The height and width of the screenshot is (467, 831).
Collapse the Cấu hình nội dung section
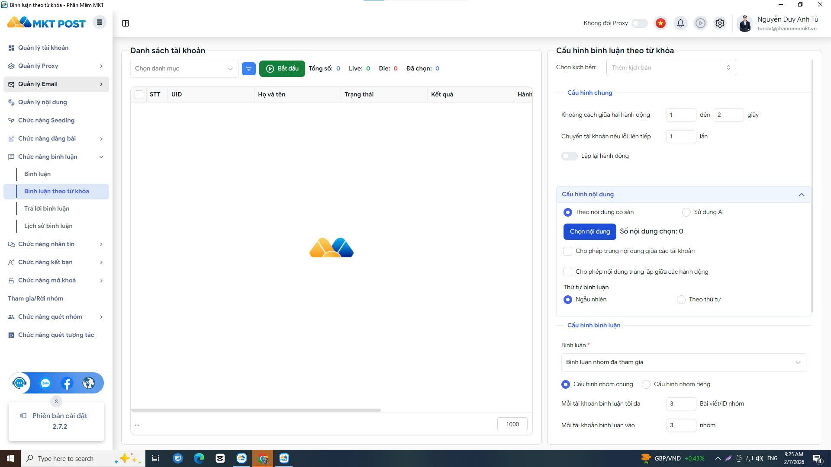802,194
